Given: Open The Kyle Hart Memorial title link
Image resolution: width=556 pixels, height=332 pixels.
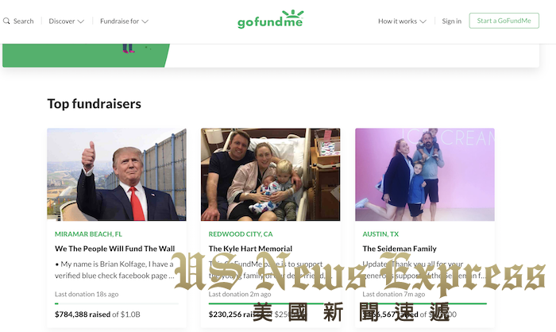Looking at the screenshot, I should point(250,249).
